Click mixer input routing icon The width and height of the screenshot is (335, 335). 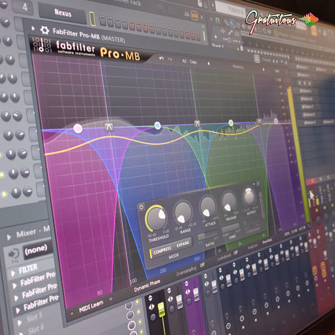click(13, 254)
